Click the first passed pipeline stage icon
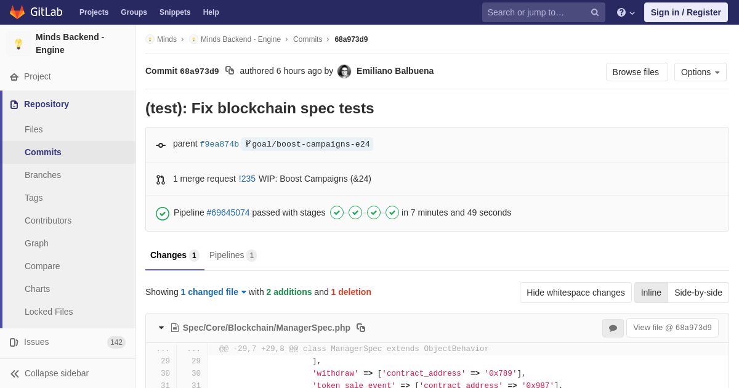The width and height of the screenshot is (739, 388). [x=337, y=212]
